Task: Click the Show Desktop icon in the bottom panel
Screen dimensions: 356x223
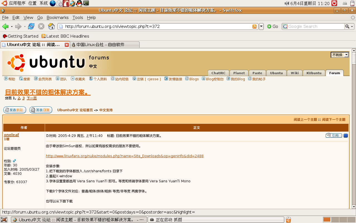Action: coord(4,220)
